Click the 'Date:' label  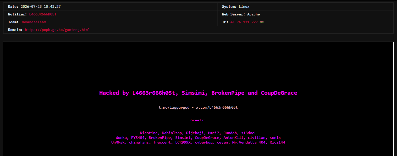pos(13,7)
